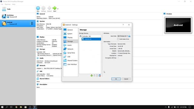Viewport: 194px width, 109px height.
Task: Click the Audio section header in details
Action: [x=42, y=58]
